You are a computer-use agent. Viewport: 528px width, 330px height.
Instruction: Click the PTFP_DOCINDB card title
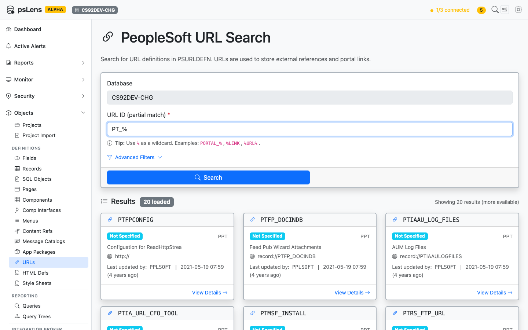pos(282,220)
